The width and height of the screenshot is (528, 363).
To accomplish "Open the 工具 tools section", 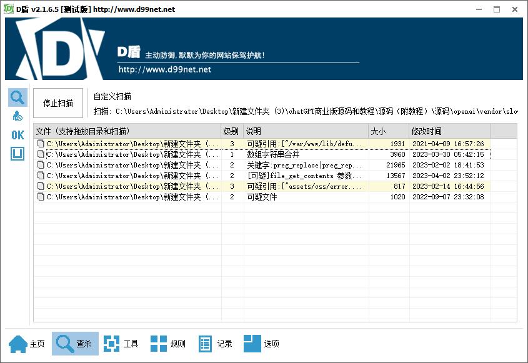I will tap(121, 344).
